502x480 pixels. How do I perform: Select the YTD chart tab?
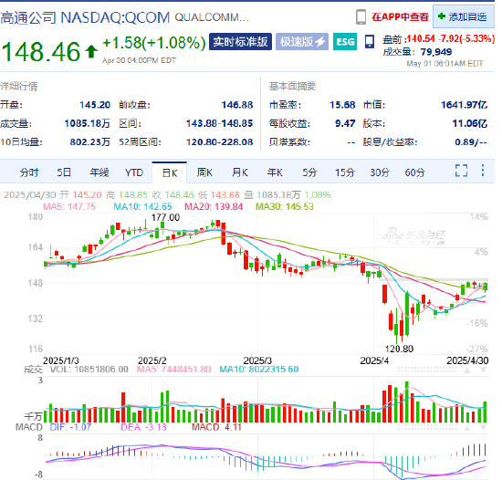pos(134,172)
